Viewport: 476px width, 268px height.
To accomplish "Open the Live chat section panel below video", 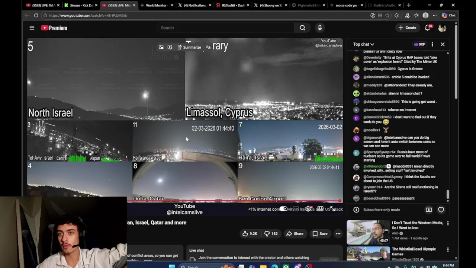I will (x=264, y=253).
